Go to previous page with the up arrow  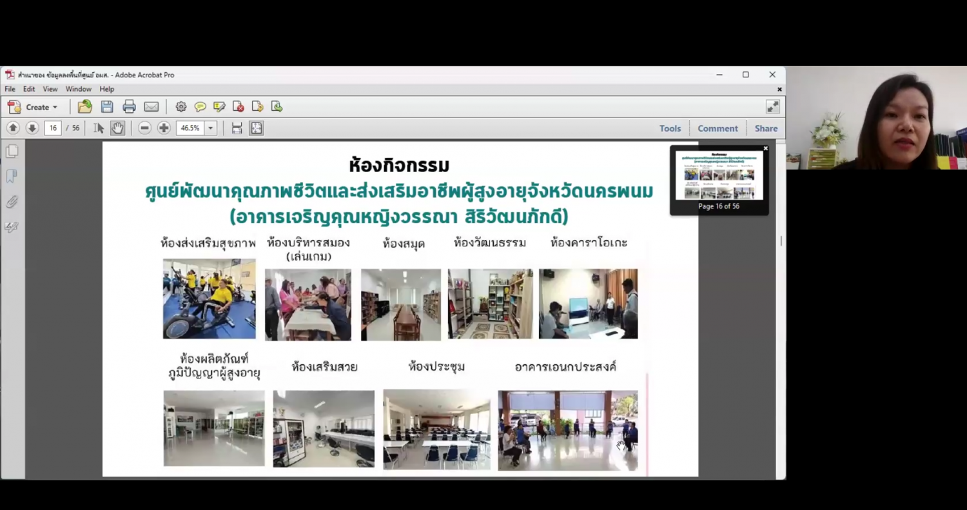pyautogui.click(x=13, y=128)
